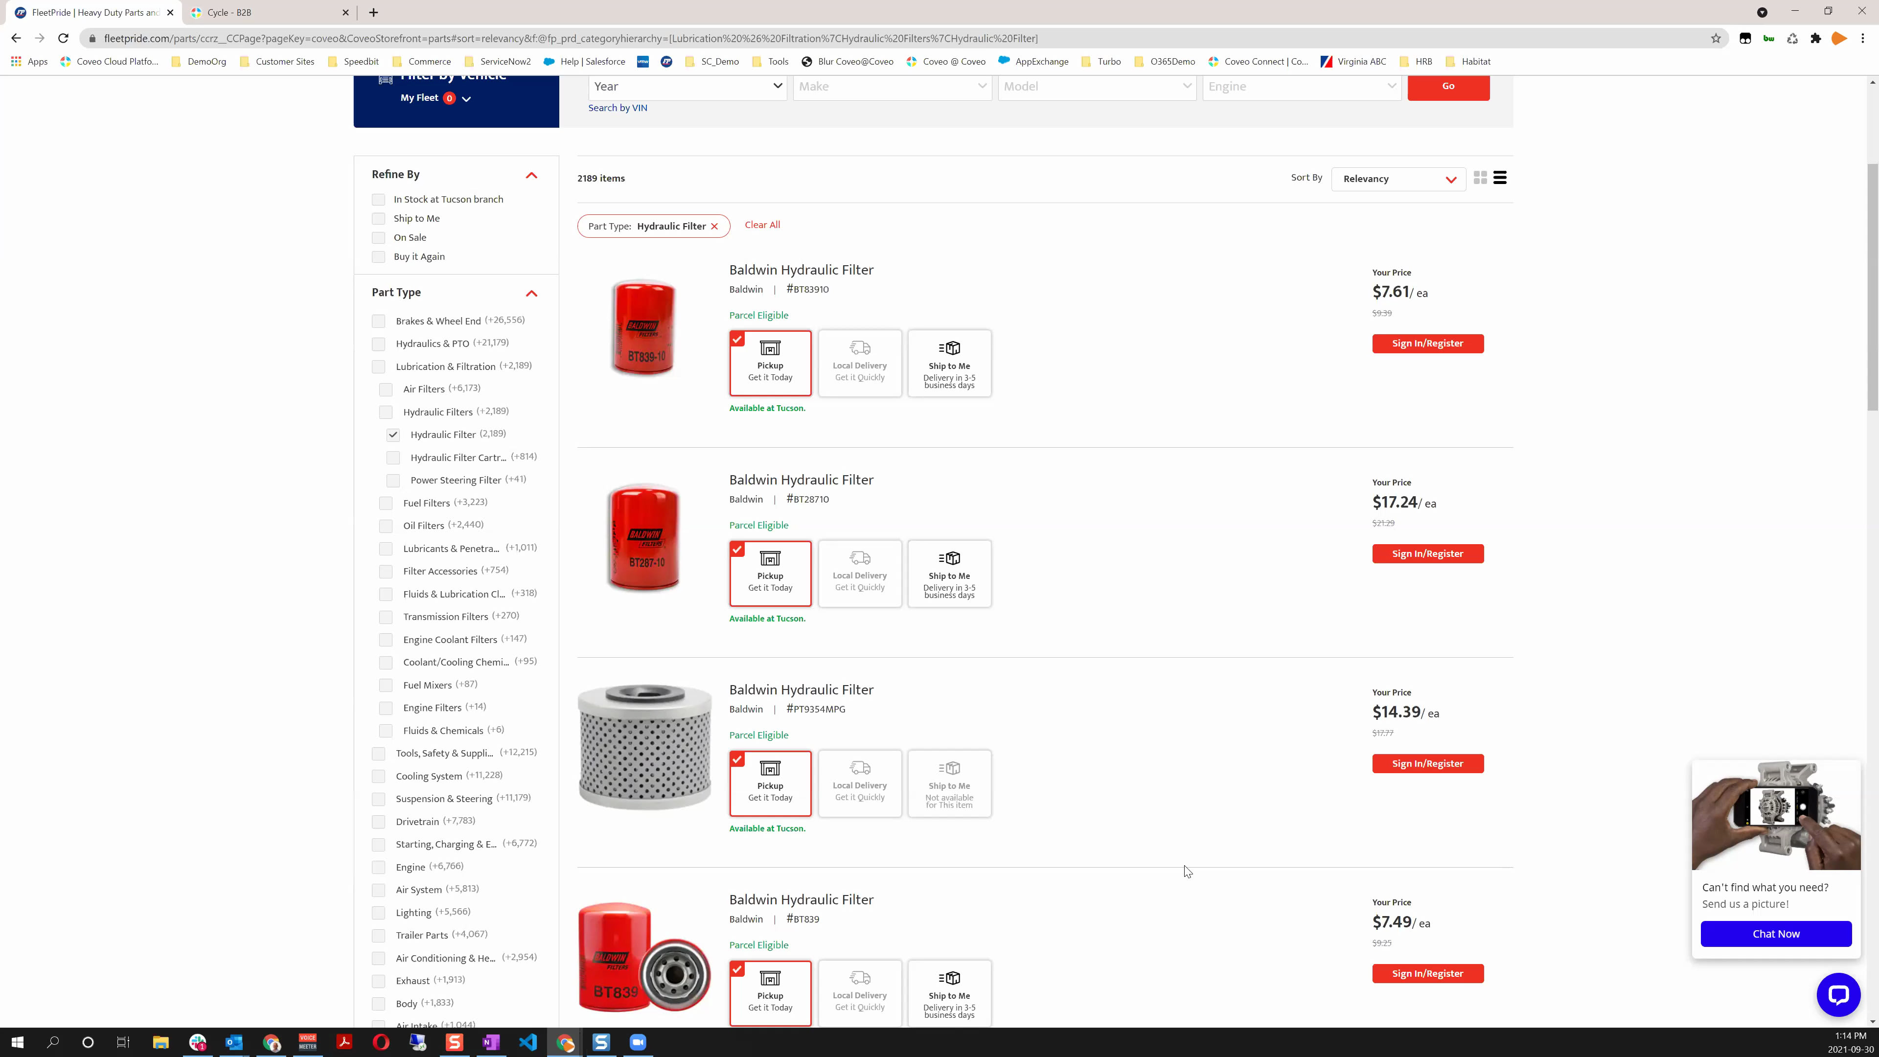Viewport: 1879px width, 1057px height.
Task: Bookmark page with the star icon
Action: point(1716,38)
